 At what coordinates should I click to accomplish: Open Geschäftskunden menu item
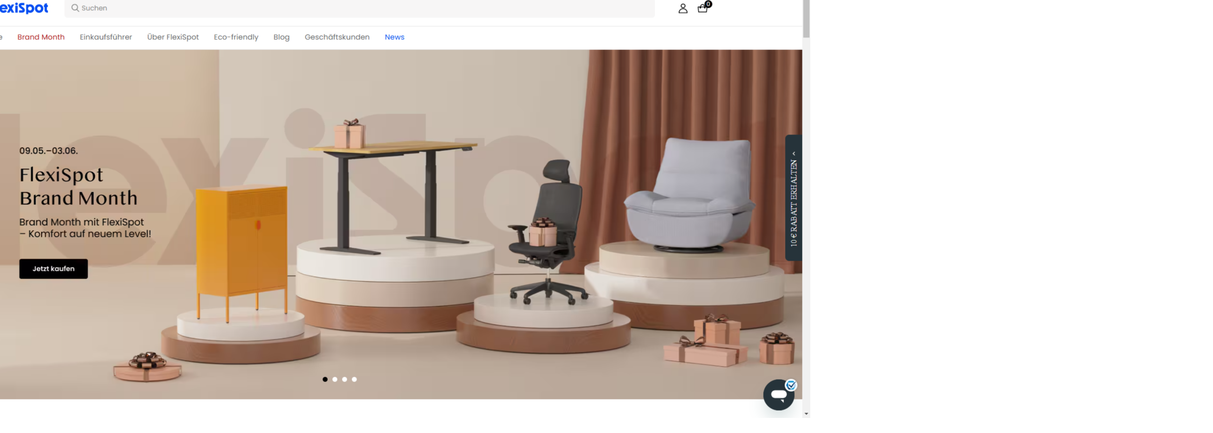[x=337, y=37]
